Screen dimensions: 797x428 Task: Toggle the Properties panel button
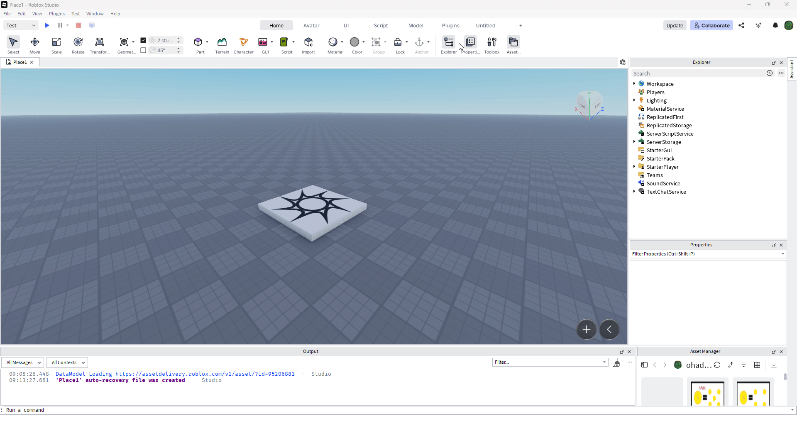click(470, 45)
